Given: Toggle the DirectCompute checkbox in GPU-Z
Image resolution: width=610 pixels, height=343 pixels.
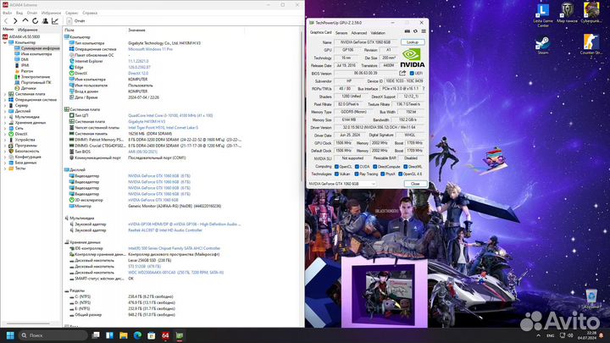Looking at the screenshot, I should (374, 167).
